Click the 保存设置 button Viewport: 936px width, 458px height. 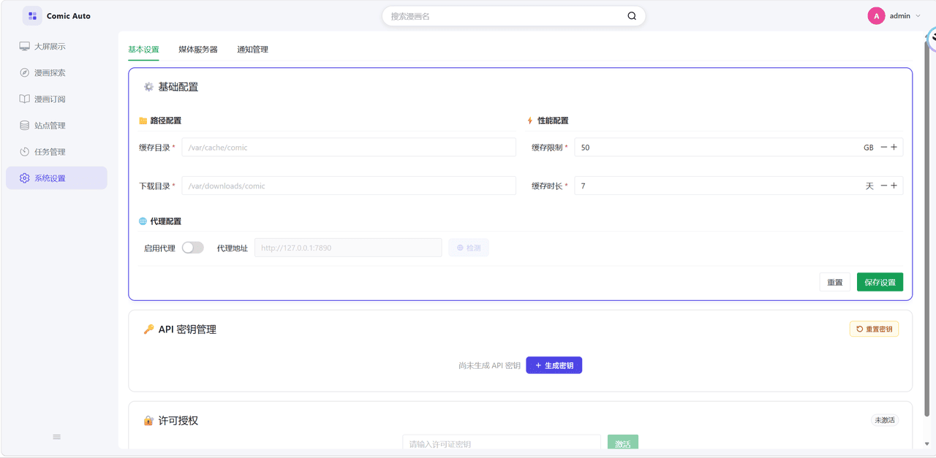[x=880, y=282]
